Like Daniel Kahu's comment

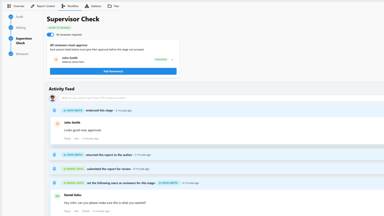pos(76,211)
